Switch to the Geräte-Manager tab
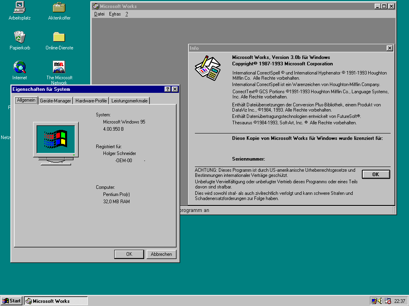This screenshot has width=409, height=306. pos(56,101)
